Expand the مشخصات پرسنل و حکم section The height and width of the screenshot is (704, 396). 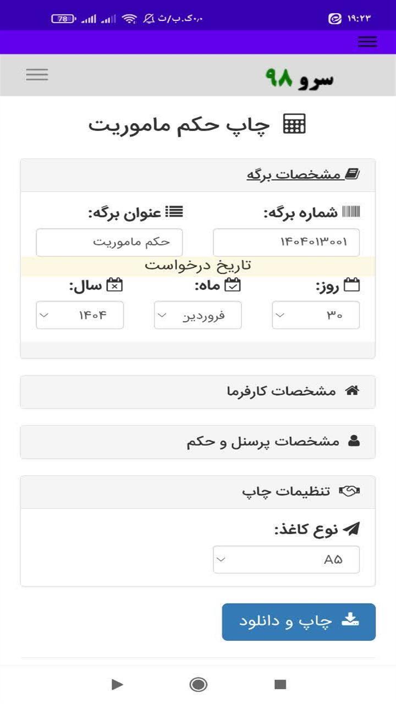point(198,442)
